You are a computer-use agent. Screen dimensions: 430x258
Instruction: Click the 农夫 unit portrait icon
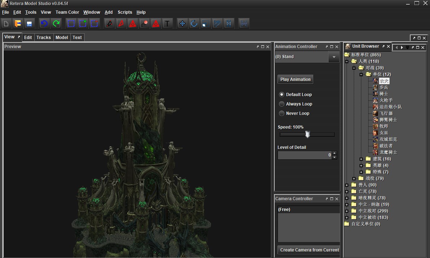click(x=375, y=81)
